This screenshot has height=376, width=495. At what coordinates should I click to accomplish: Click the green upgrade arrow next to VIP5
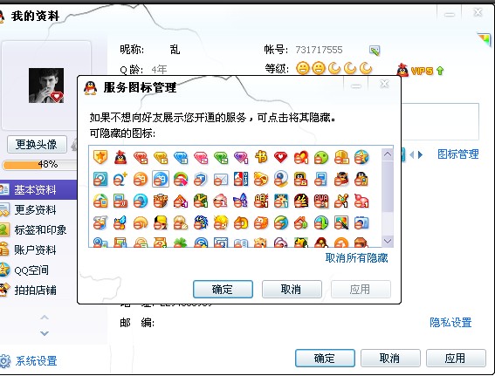coord(440,71)
